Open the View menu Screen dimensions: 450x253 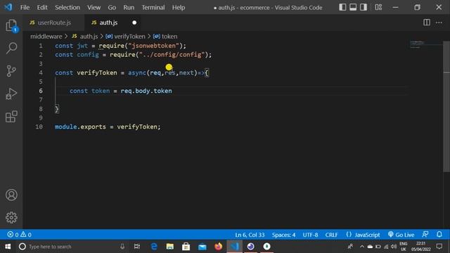[x=94, y=8]
